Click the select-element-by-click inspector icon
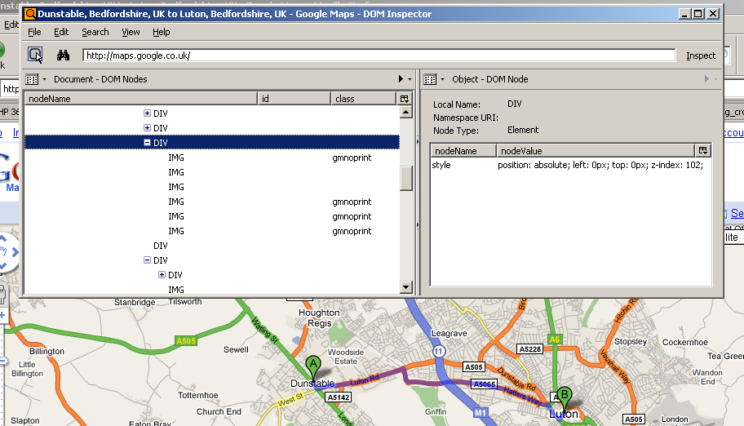Image resolution: width=744 pixels, height=426 pixels. (x=35, y=55)
